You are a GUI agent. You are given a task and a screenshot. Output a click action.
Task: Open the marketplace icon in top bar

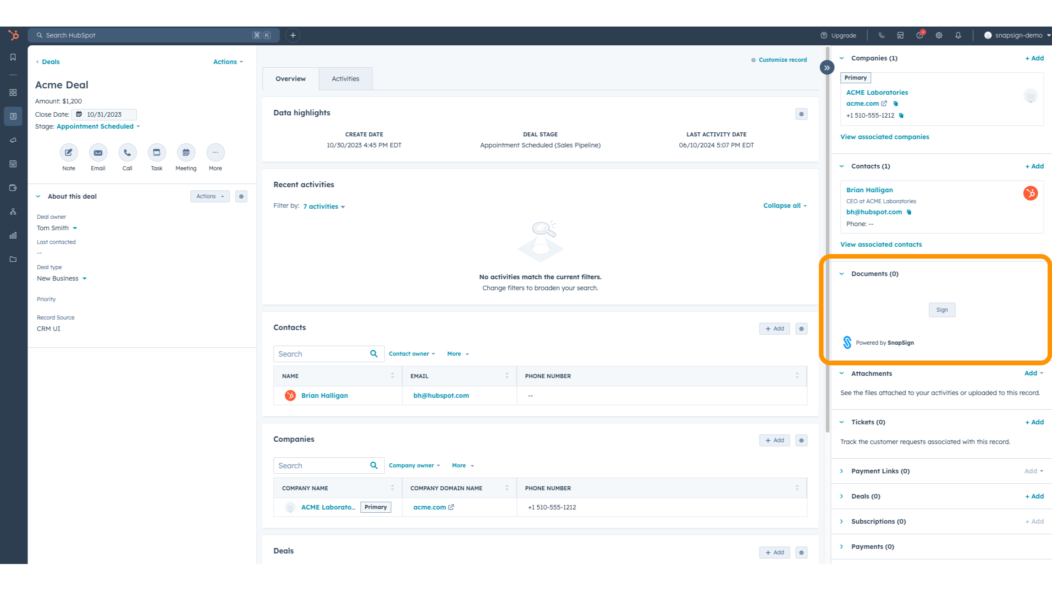pos(900,35)
